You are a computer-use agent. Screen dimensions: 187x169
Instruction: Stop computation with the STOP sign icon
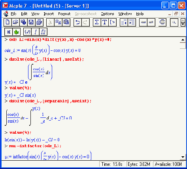click(x=162, y=22)
